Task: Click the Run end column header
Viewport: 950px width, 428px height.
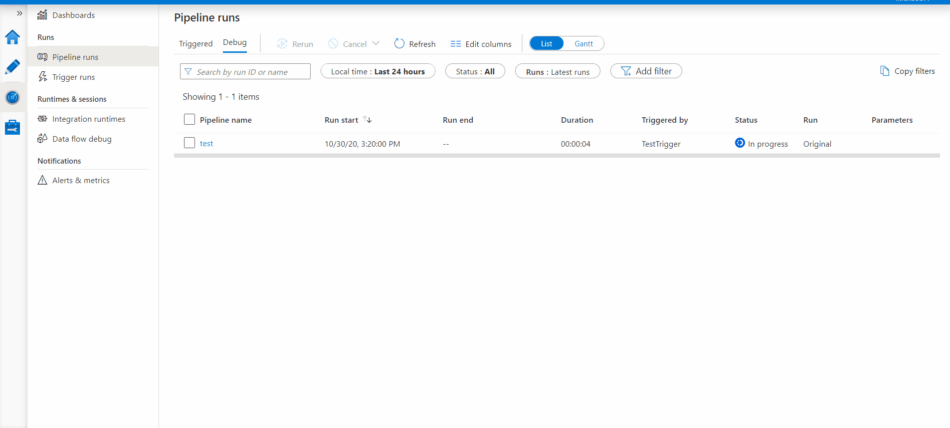Action: tap(458, 120)
